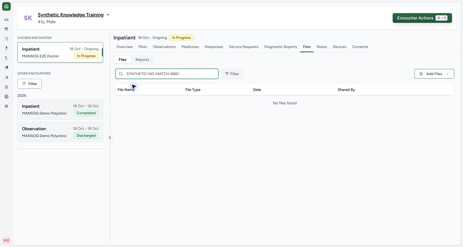Open the green hospital logo home icon
The image size is (463, 247).
(6, 6)
